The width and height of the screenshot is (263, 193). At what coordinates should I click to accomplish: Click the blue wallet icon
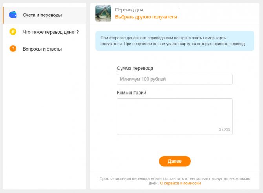point(13,15)
